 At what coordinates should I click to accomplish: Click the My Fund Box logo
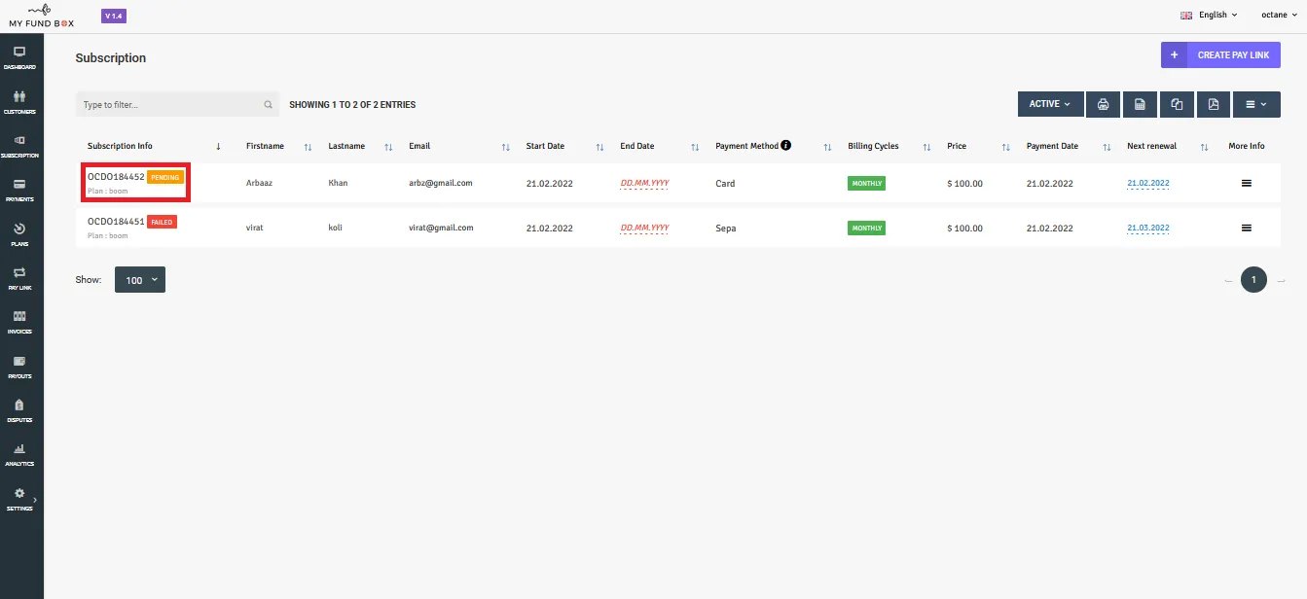42,16
